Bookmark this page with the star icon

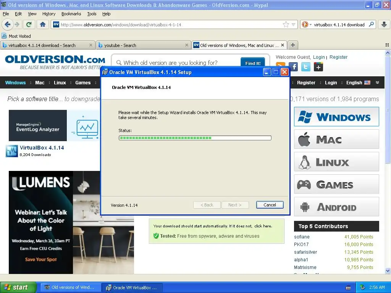tap(286, 24)
